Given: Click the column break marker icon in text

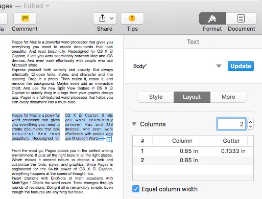Looking at the screenshot, I should (109, 139).
